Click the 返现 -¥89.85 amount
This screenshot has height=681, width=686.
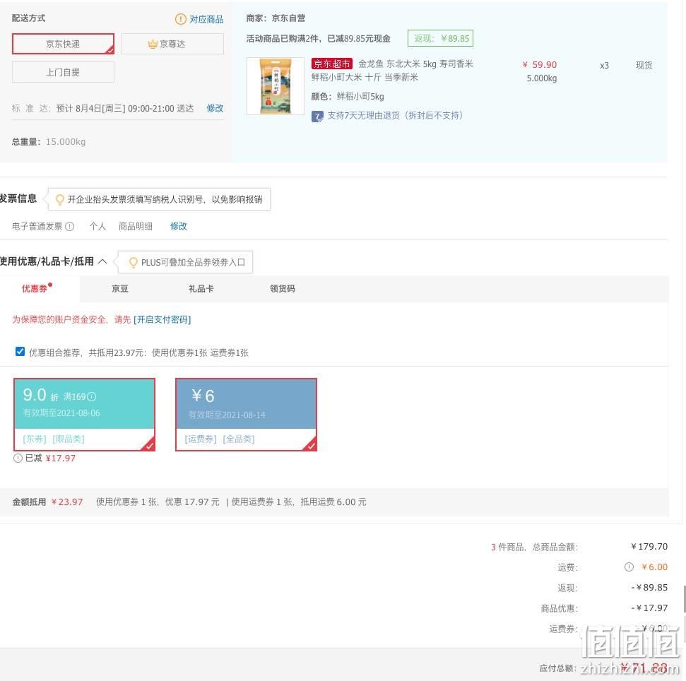click(x=649, y=588)
